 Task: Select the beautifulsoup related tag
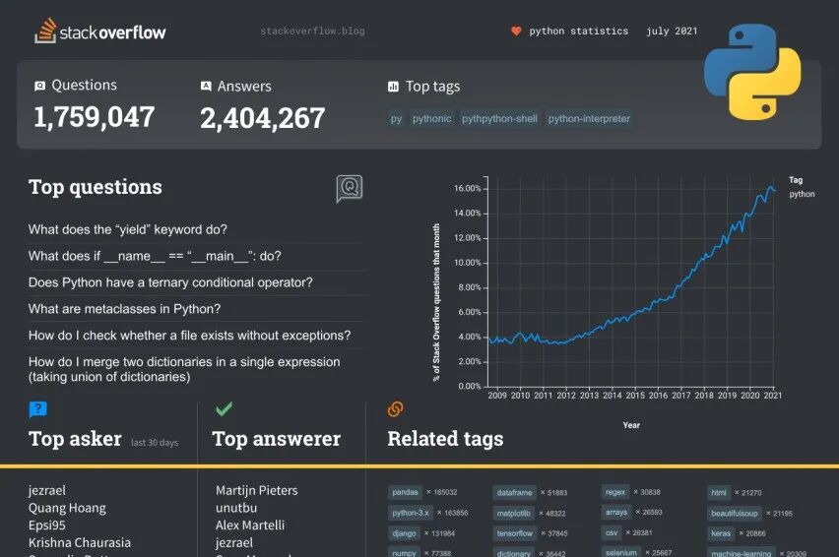pyautogui.click(x=735, y=513)
